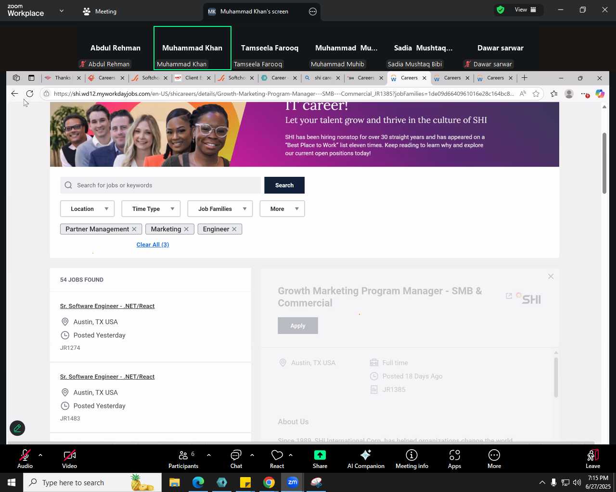Unmute microphone with the Audio button
This screenshot has height=492, width=616.
[25, 459]
